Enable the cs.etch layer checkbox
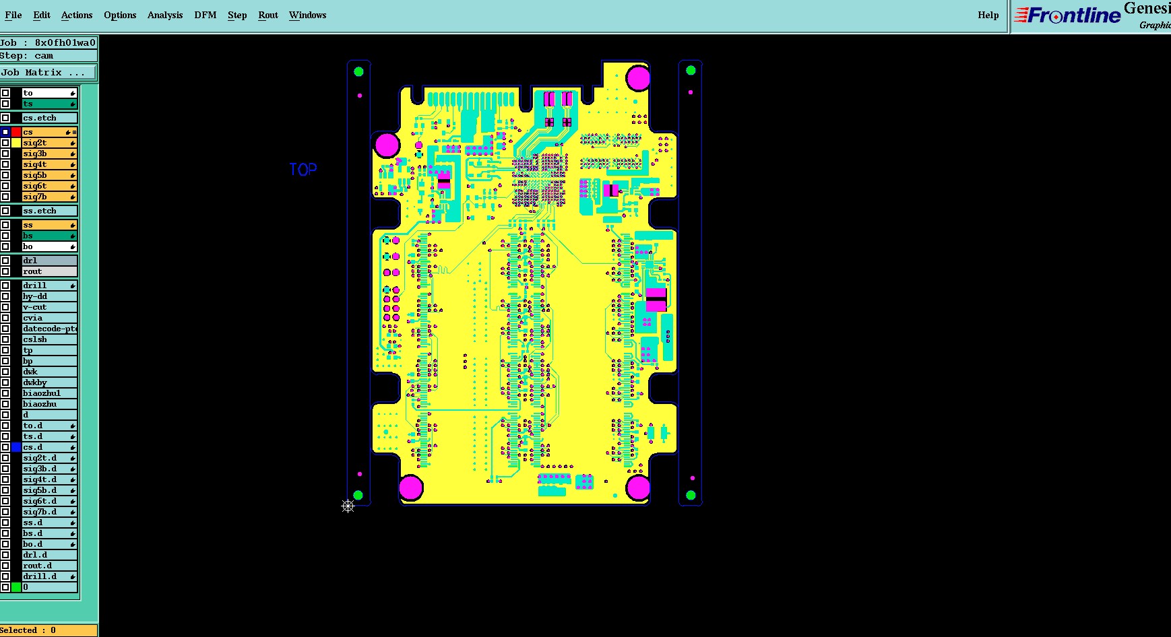 pos(5,118)
